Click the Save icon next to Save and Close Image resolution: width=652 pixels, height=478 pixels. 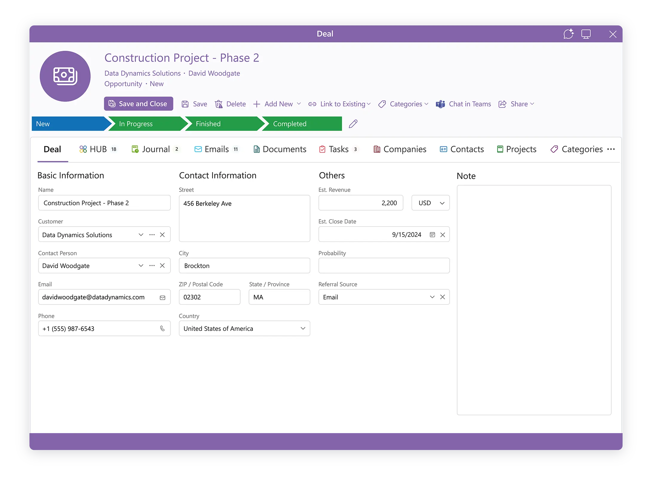185,104
